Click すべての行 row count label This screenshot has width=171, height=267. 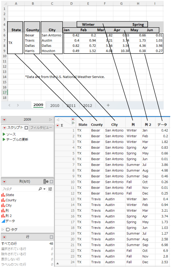(x=9, y=244)
